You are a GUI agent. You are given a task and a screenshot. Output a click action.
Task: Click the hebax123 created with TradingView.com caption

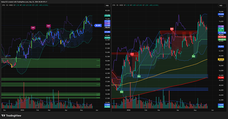24,2
